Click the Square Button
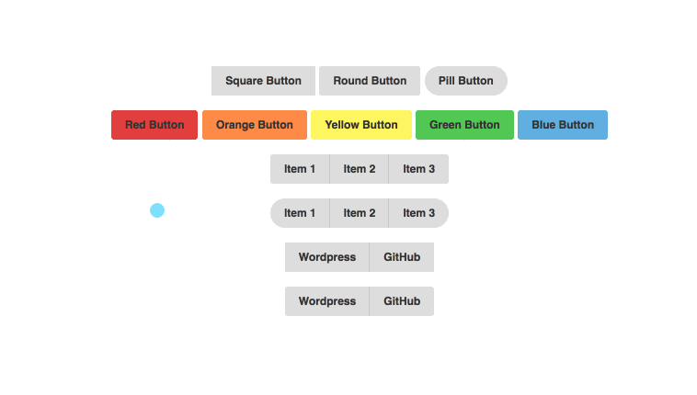 [x=263, y=81]
